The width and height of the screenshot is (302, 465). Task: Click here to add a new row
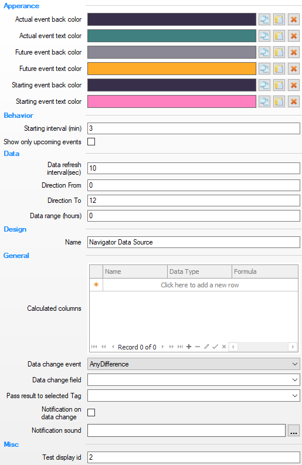pos(200,285)
